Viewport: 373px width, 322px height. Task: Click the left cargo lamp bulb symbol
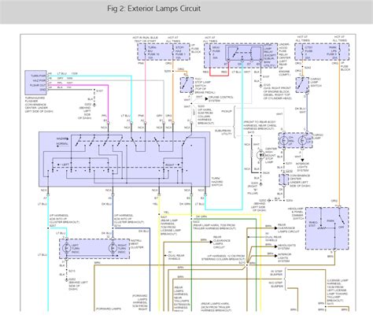click(283, 140)
